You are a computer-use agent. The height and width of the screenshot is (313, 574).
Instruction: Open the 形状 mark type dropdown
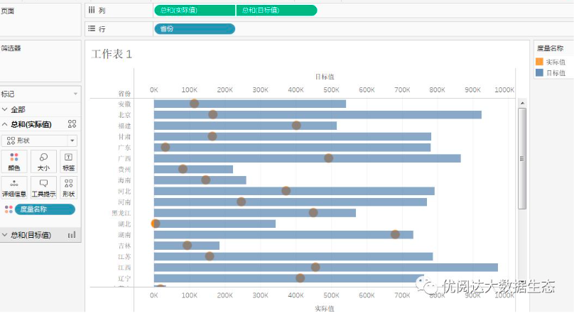click(x=40, y=141)
